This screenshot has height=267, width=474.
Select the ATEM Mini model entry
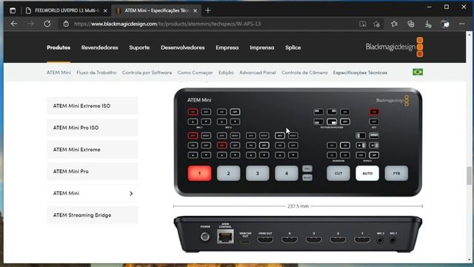(92, 193)
